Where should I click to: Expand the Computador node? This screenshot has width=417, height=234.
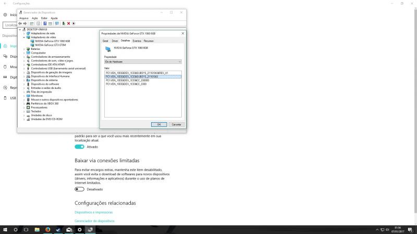click(24, 53)
